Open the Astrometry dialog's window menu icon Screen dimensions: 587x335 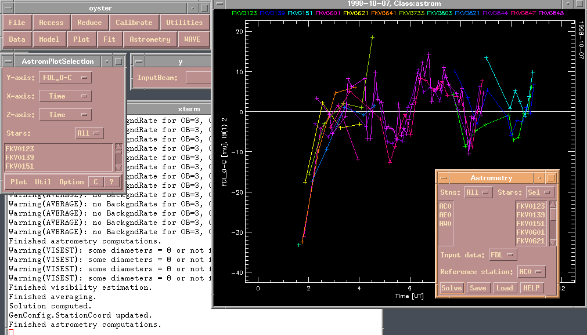(444, 178)
